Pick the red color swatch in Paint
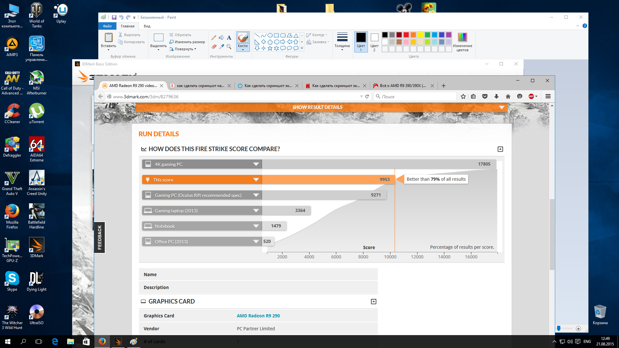619x348 pixels. click(x=406, y=35)
